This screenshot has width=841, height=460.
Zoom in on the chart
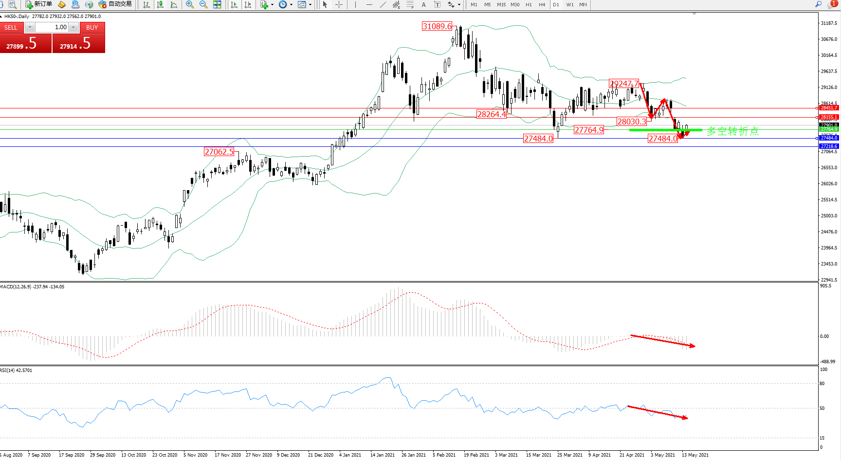(190, 4)
